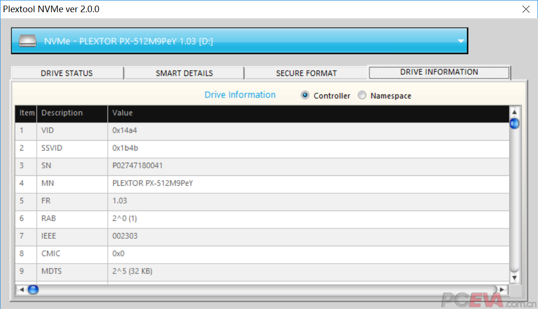This screenshot has height=309, width=538.
Task: Click the IEEE description cell
Action: (x=72, y=236)
